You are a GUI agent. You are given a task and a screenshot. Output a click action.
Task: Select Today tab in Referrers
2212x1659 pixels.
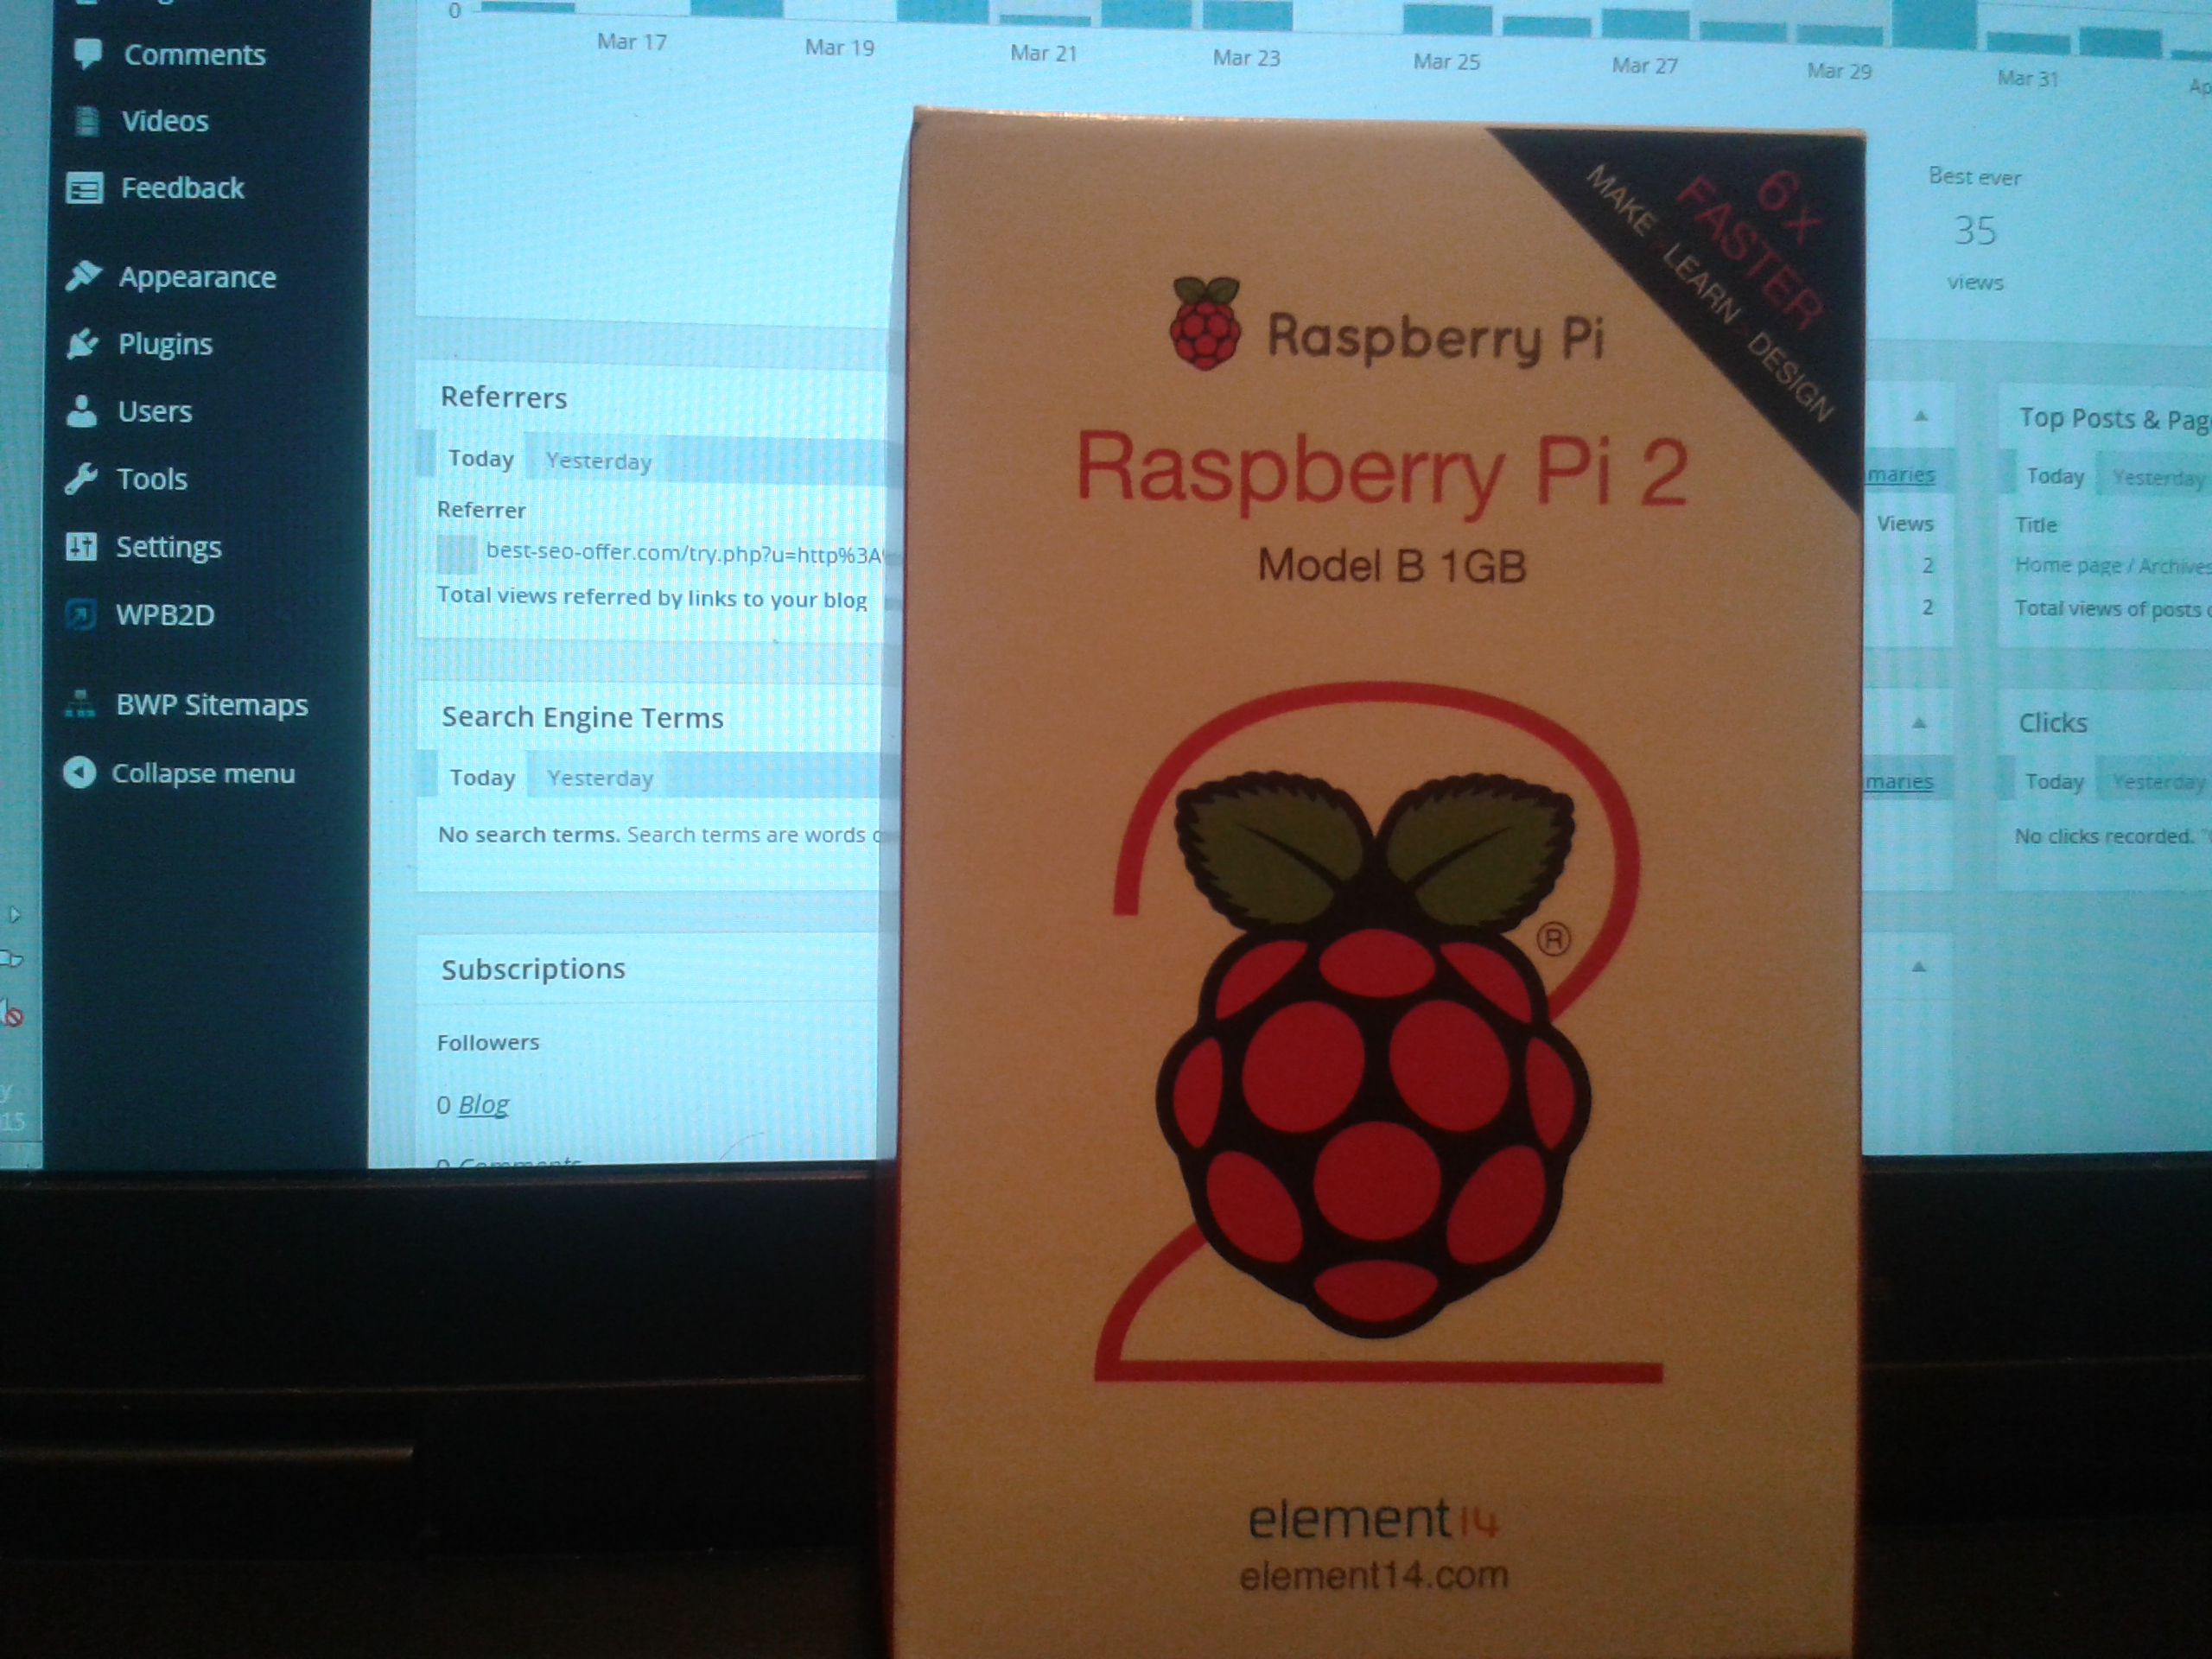[481, 458]
